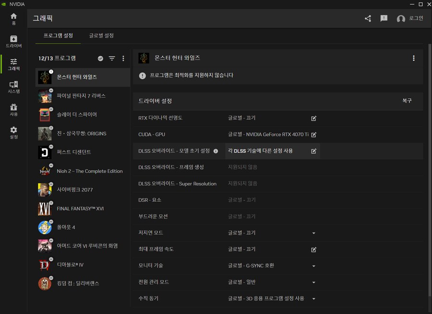
Task: Select 슬레이 더 스파이어 program
Action: (83, 115)
